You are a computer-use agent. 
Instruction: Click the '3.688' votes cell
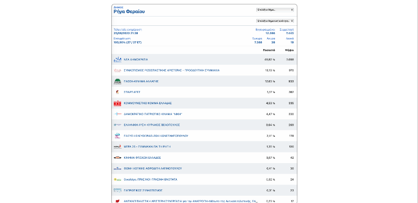point(290,59)
